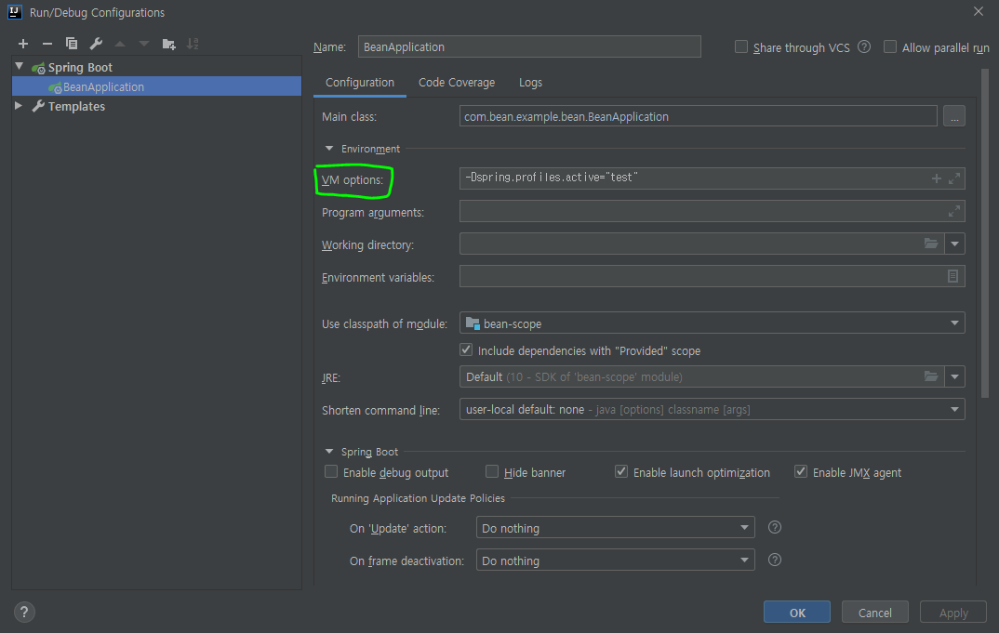Collapse the Environment section

tap(328, 149)
